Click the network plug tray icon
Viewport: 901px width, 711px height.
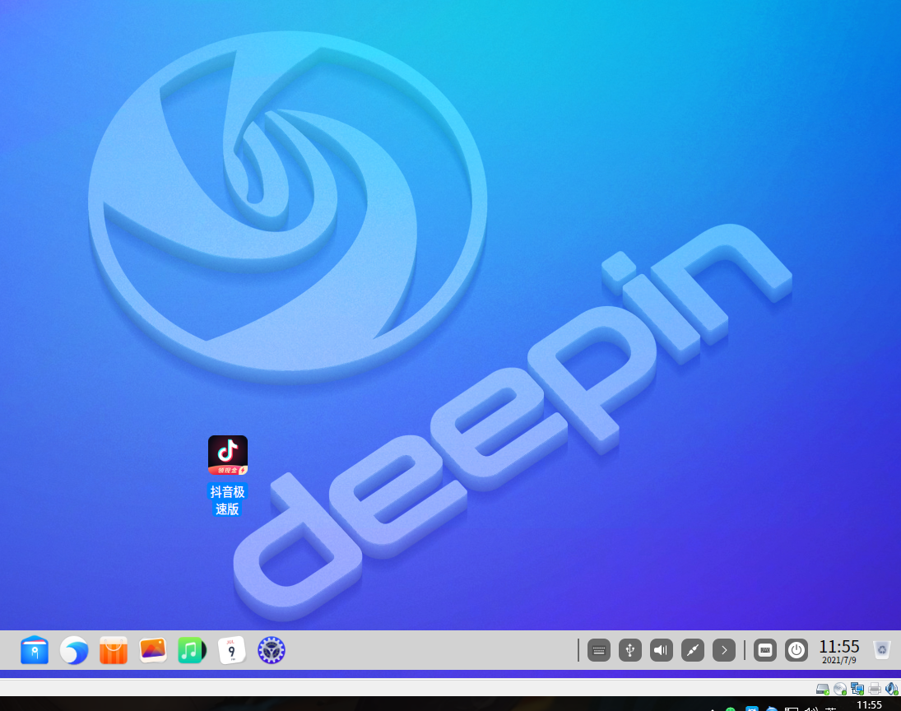(x=693, y=650)
